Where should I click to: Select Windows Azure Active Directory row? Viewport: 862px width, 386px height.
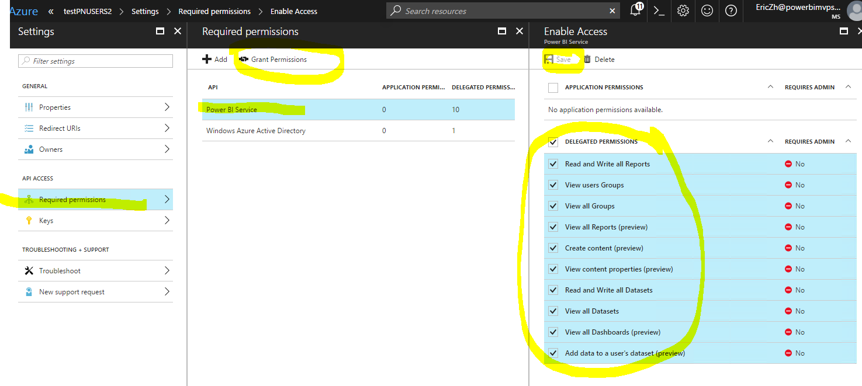point(358,130)
